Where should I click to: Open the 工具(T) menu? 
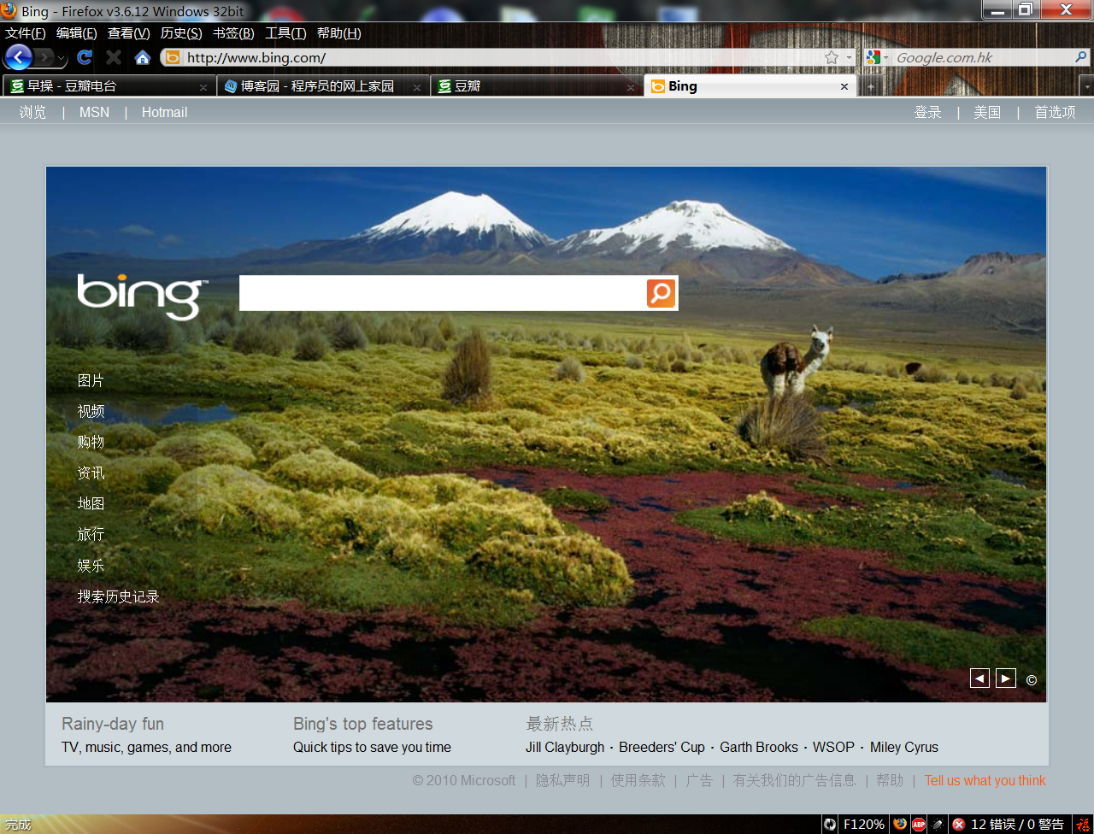click(x=285, y=33)
